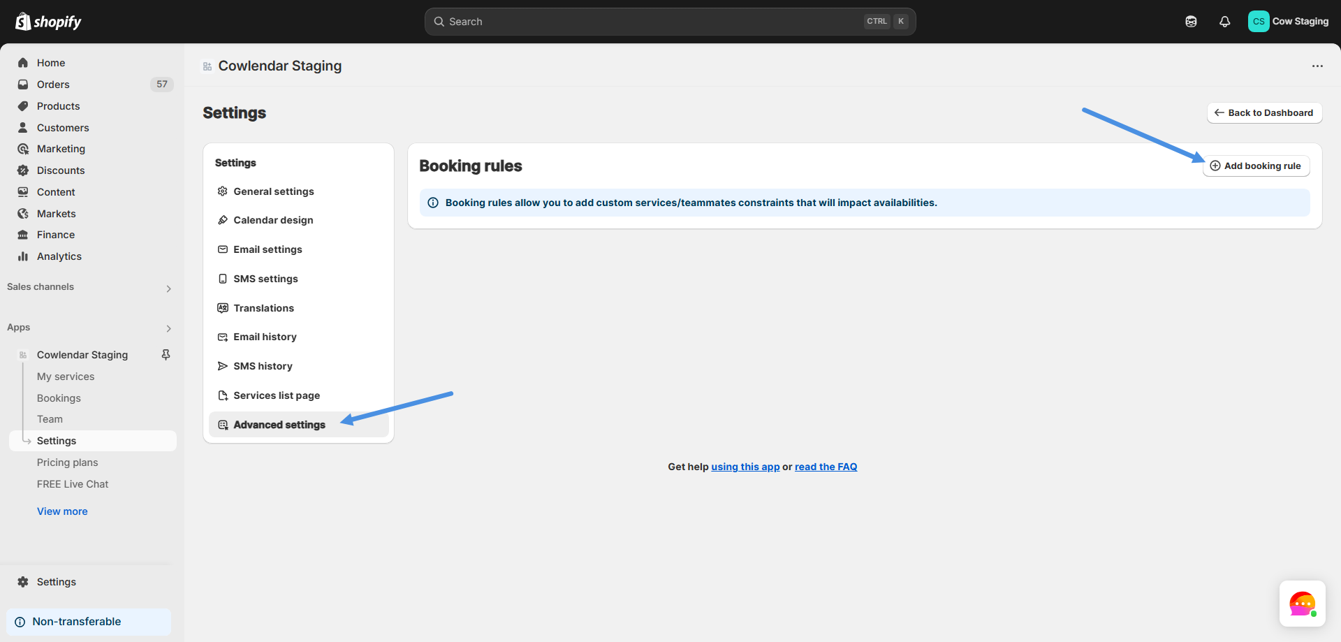Open the Sidekick assistant icon
This screenshot has height=642, width=1341.
coord(1191,22)
